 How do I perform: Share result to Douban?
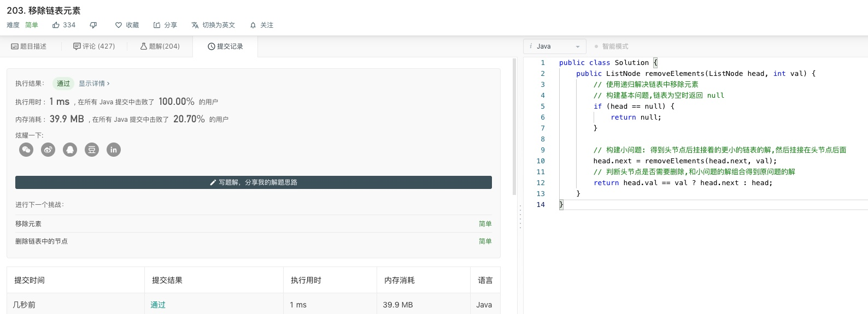pos(92,150)
